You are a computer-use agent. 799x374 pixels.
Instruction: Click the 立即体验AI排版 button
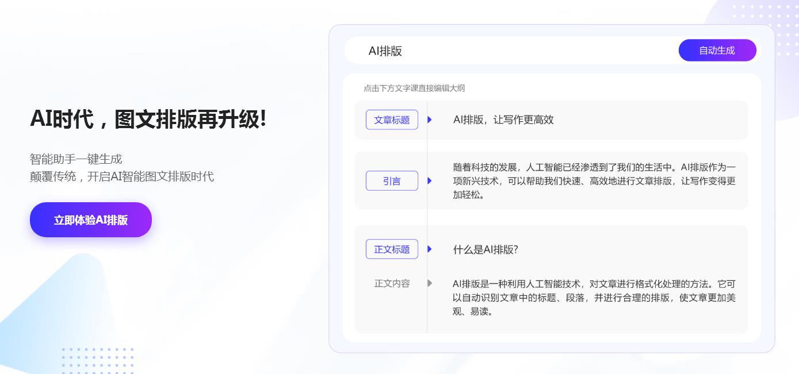(x=91, y=220)
